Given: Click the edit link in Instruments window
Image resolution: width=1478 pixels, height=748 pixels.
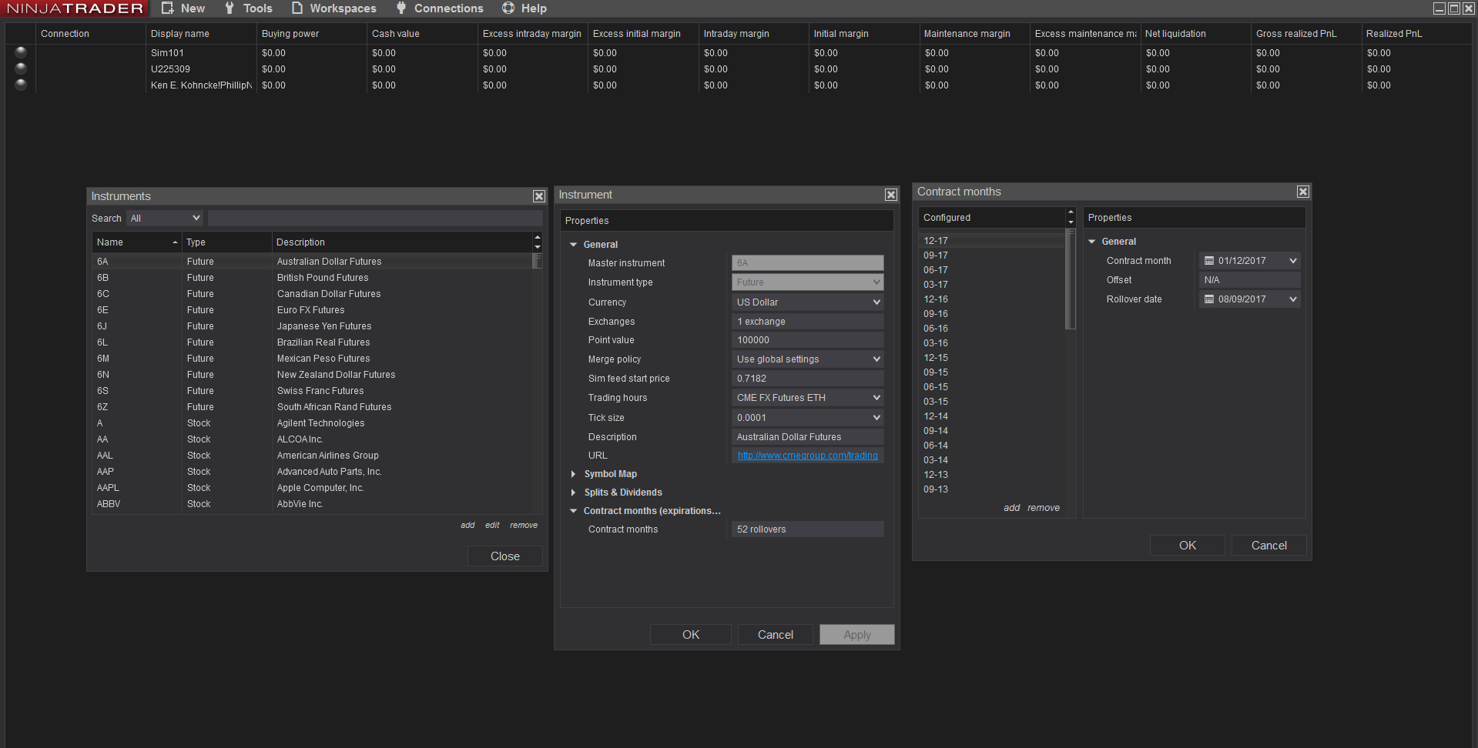Looking at the screenshot, I should pos(492,526).
